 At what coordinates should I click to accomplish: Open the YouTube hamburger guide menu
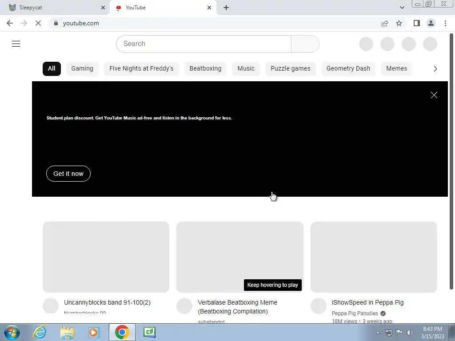click(x=16, y=44)
